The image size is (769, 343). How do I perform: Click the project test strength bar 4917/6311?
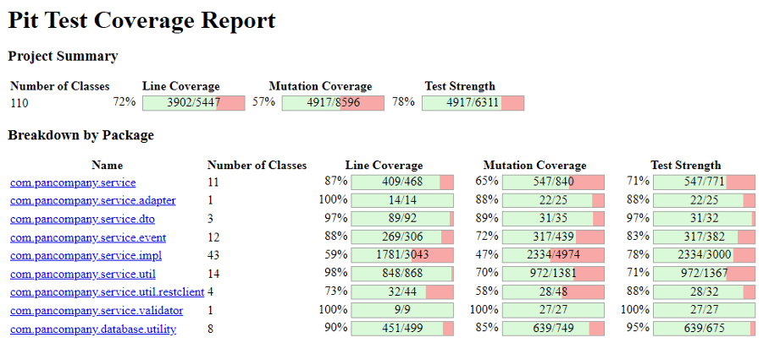click(473, 103)
